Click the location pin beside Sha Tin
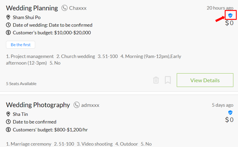 pyautogui.click(x=8, y=114)
